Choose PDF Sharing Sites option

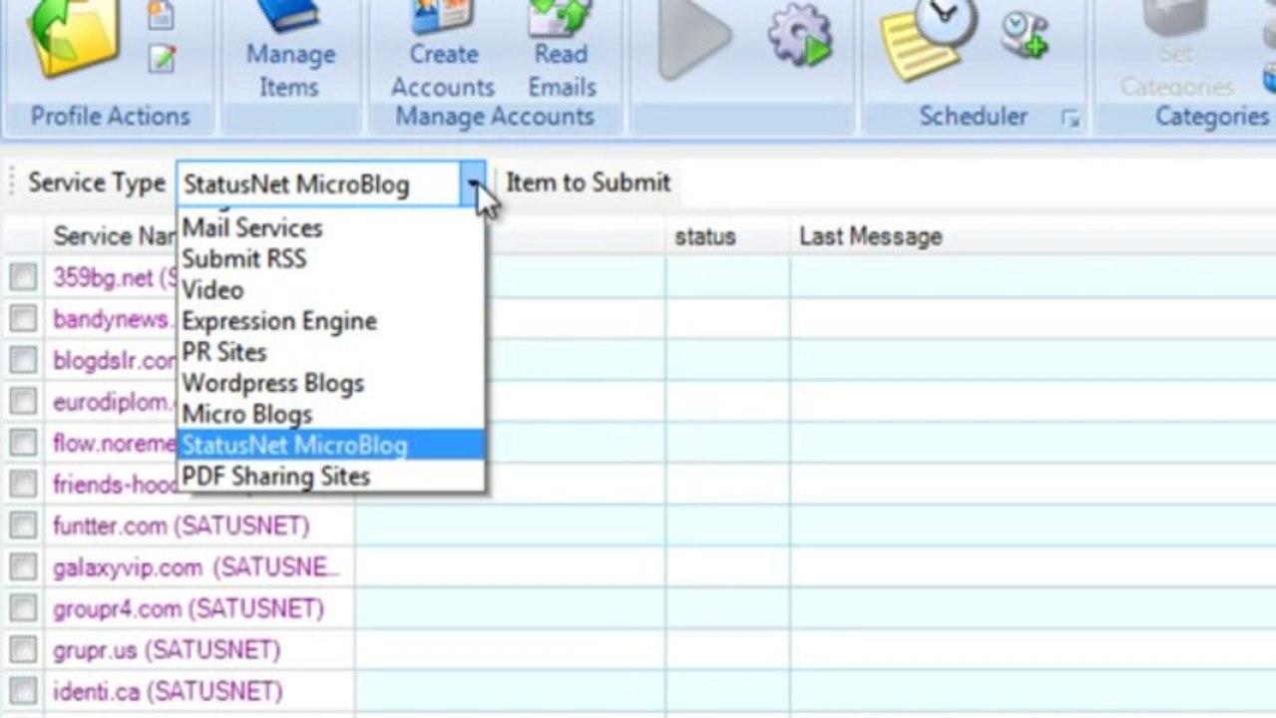tap(275, 476)
